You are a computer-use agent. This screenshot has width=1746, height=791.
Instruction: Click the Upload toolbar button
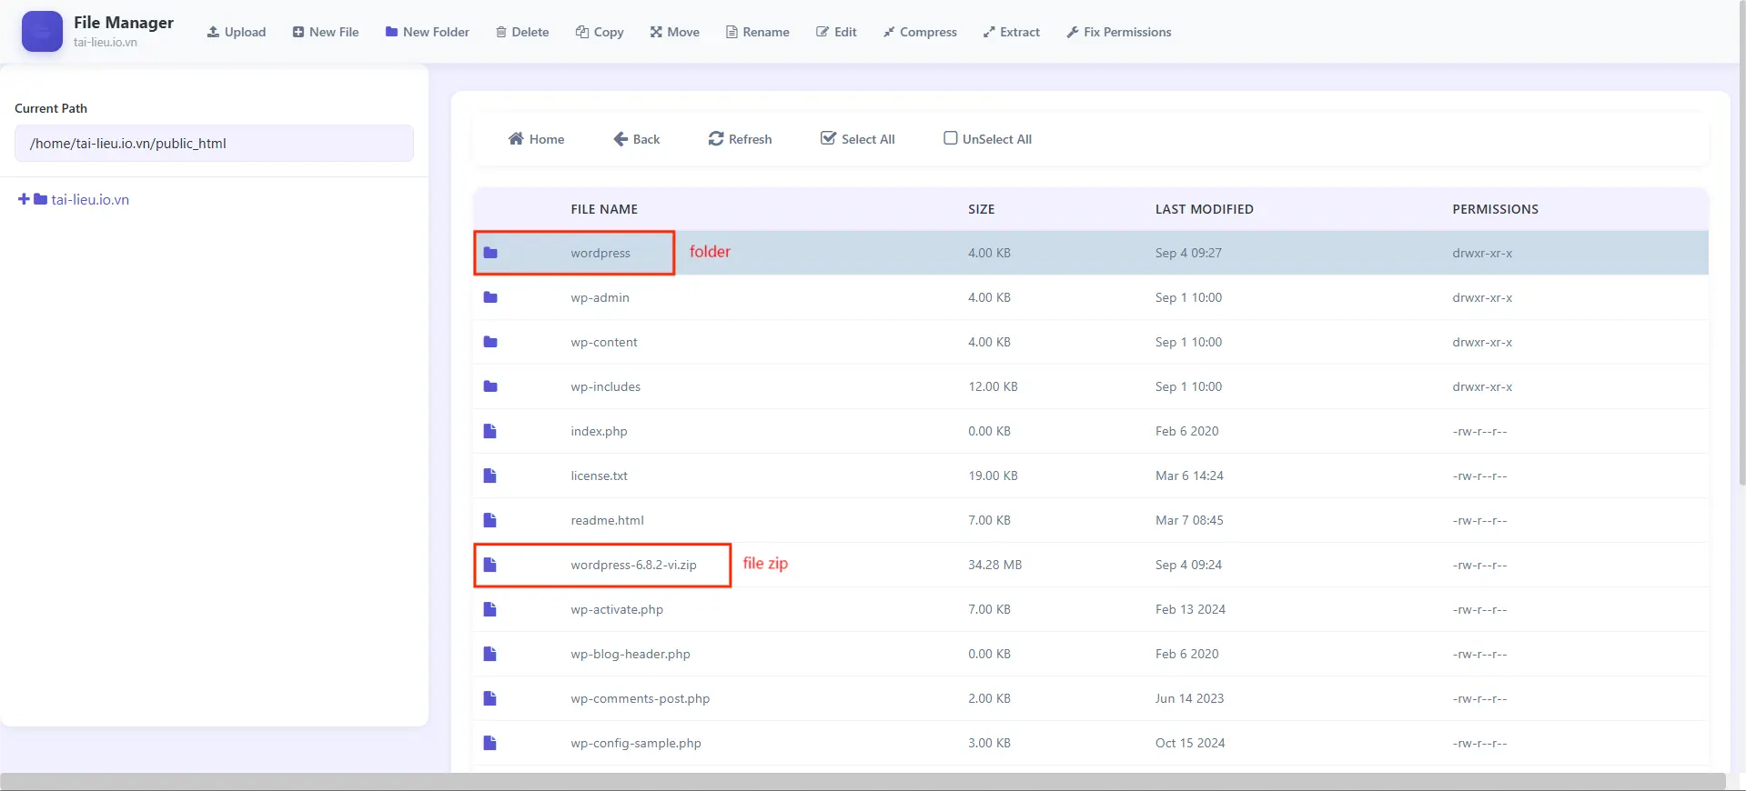coord(237,32)
